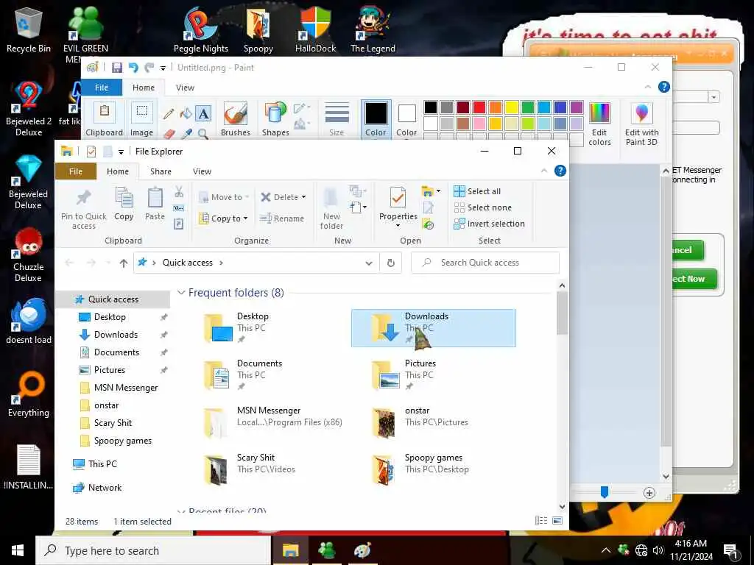Select Color 2 box in Paint
This screenshot has width=754, height=565.
(406, 119)
